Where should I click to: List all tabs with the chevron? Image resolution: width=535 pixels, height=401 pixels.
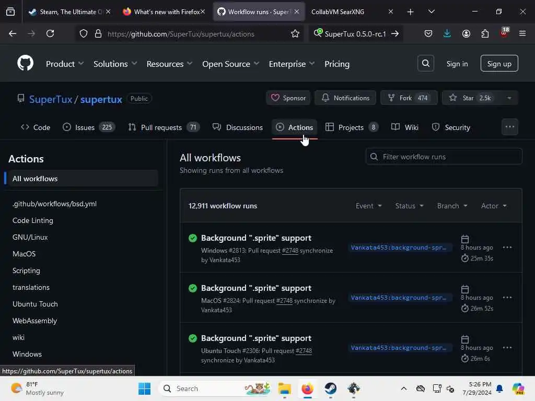pyautogui.click(x=431, y=11)
